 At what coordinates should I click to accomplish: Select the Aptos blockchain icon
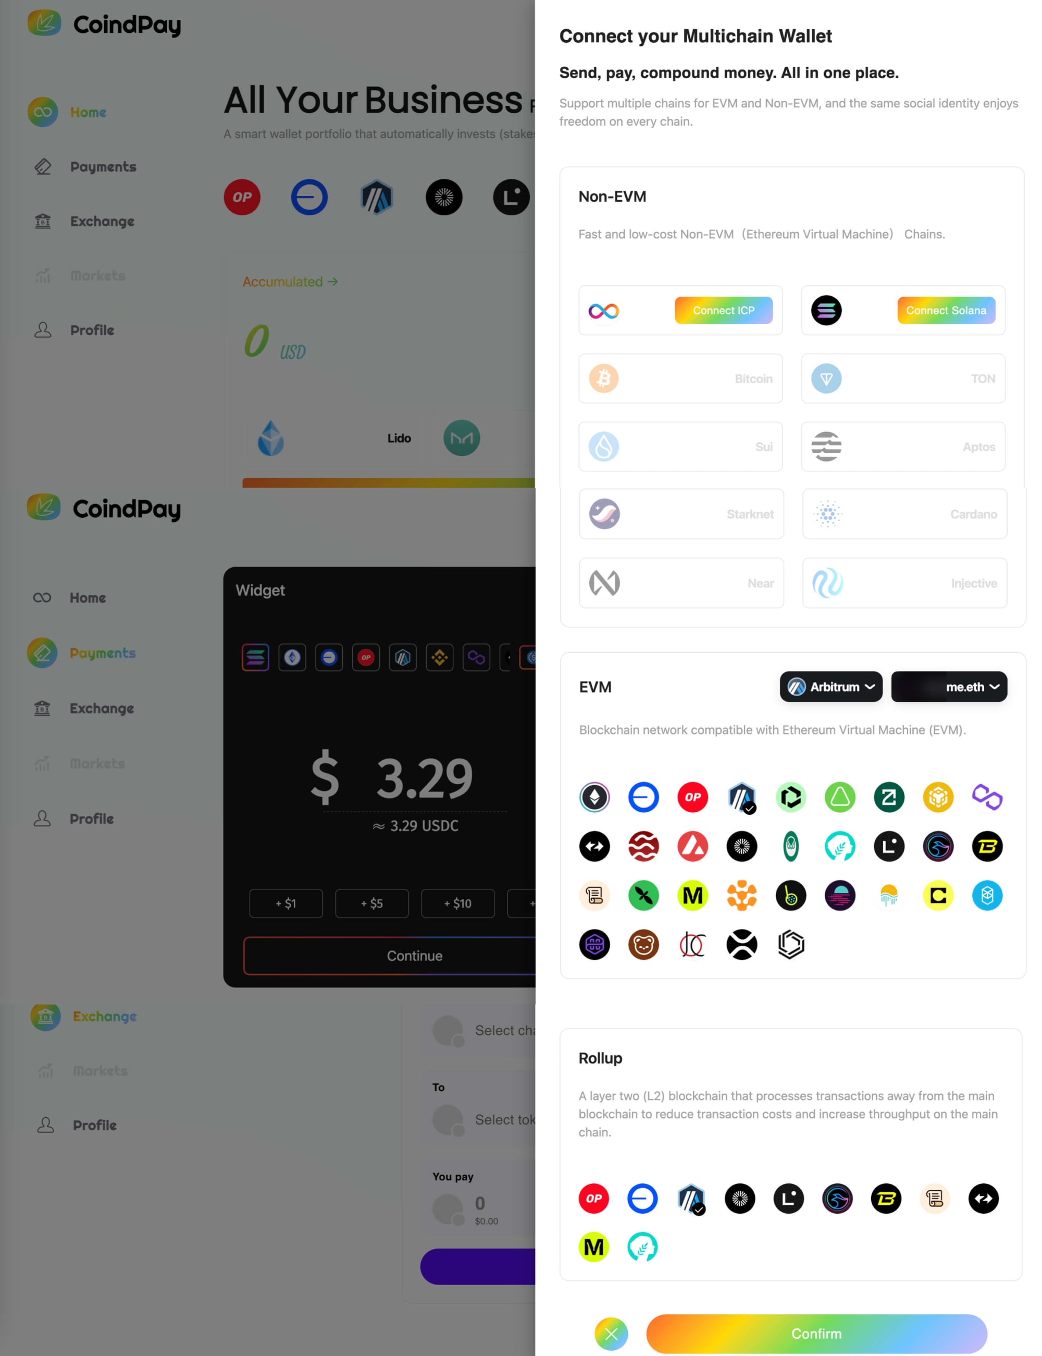coord(826,446)
